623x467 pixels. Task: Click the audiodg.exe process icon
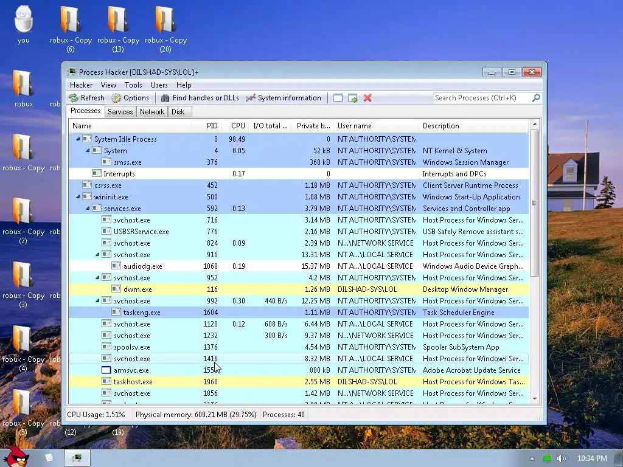[x=116, y=266]
